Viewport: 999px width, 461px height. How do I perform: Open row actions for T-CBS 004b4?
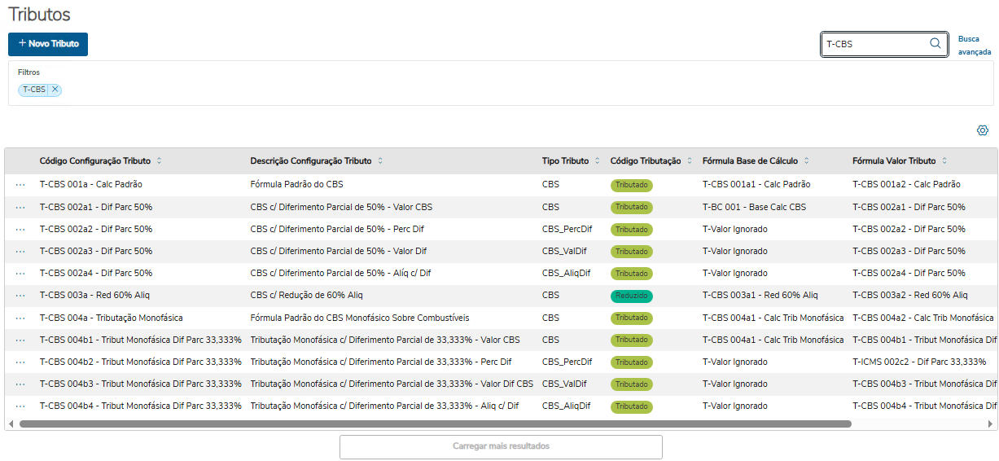click(x=20, y=406)
